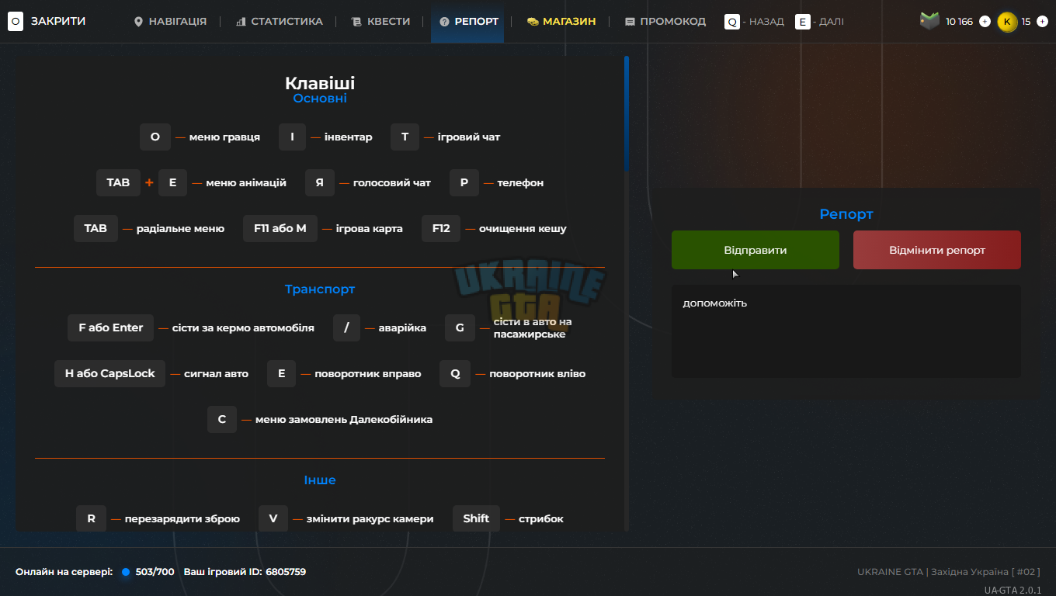Click the F11 або M keycap
Screen dimensions: 1056x596
[x=280, y=228]
